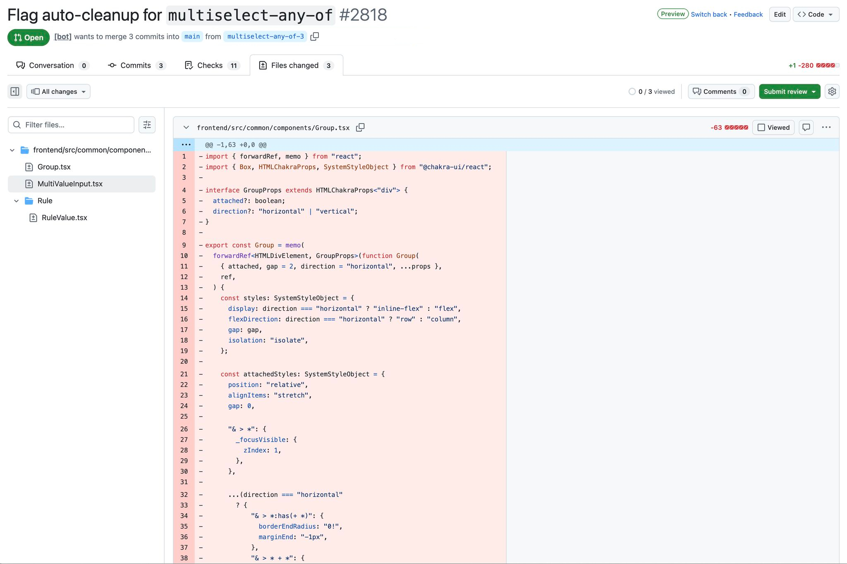Add a comment on Group.tsx file
The height and width of the screenshot is (564, 847).
(806, 127)
